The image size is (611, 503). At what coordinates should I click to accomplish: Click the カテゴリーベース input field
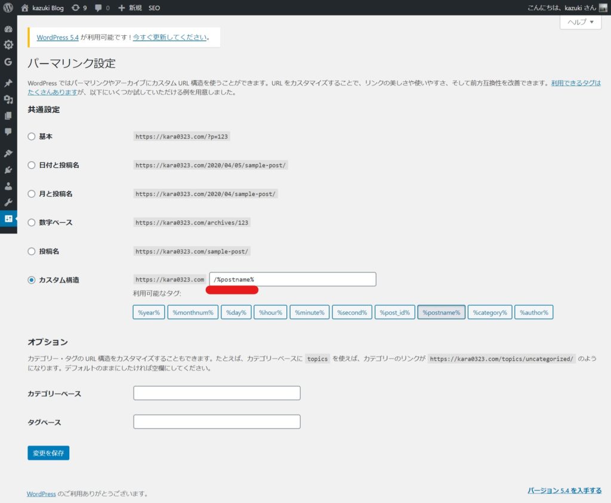pos(217,393)
